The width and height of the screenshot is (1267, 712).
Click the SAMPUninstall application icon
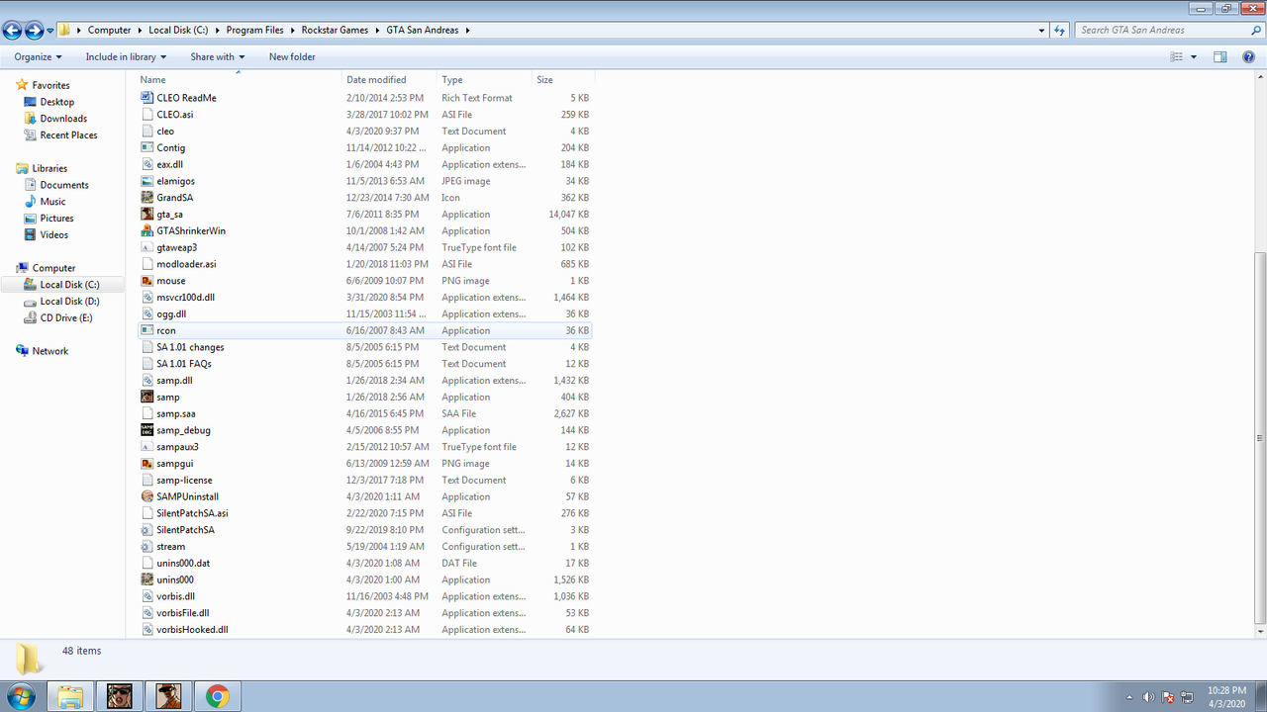147,496
